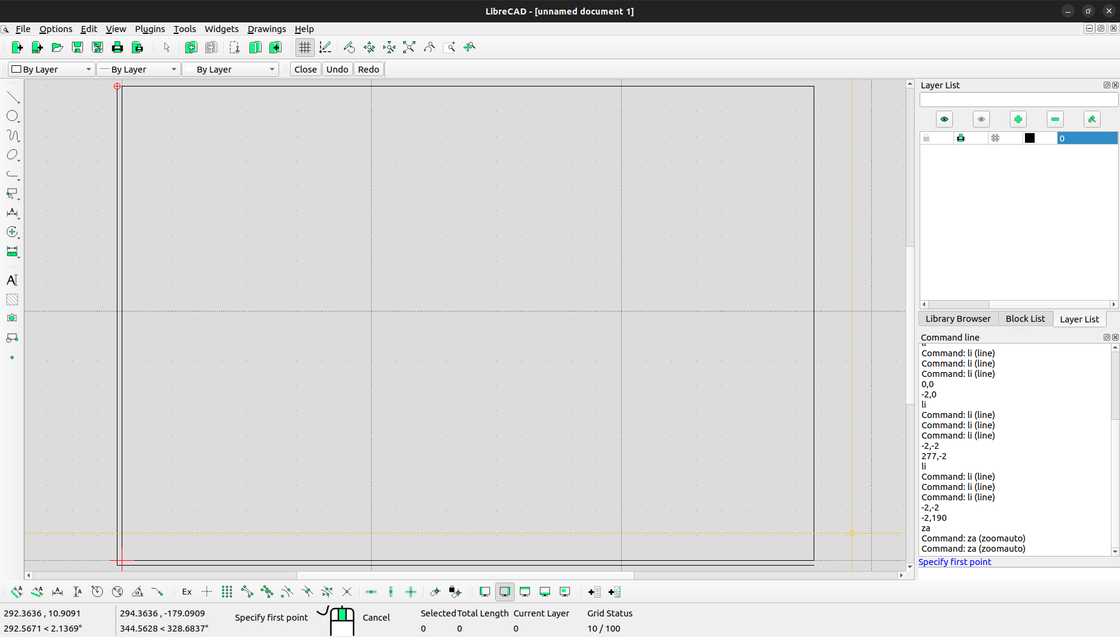
Task: Toggle Snap on Grid icon
Action: coord(227,592)
